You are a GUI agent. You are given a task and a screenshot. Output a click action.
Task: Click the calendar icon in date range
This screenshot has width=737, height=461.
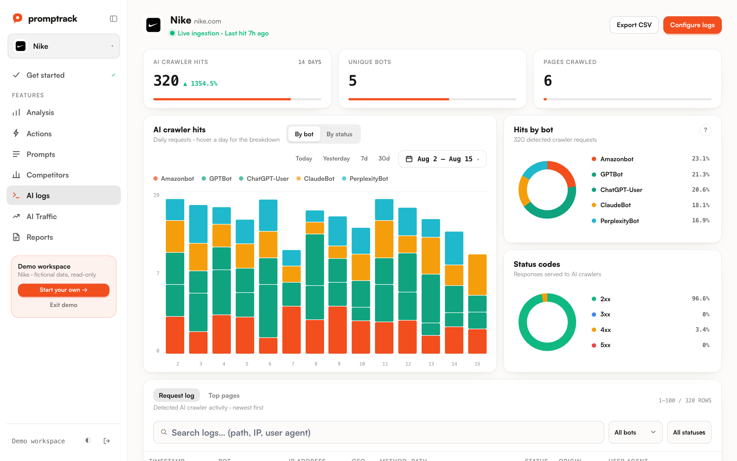tap(409, 159)
